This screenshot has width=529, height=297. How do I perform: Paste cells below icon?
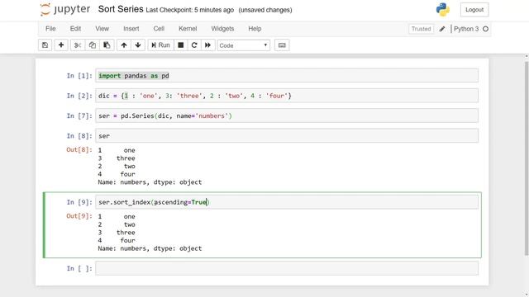107,45
